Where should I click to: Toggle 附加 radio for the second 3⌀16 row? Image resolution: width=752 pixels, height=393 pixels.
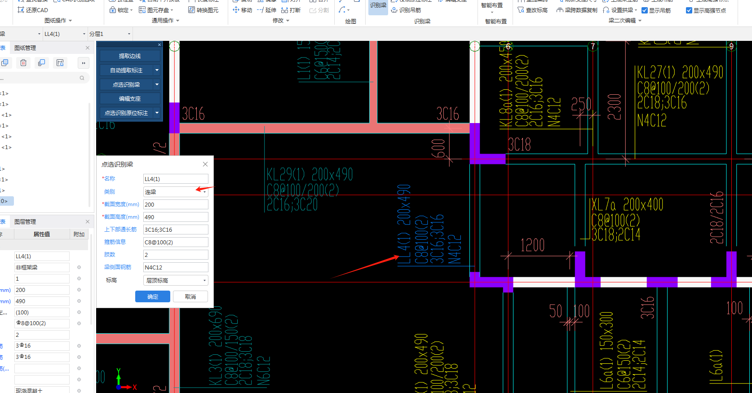pos(79,357)
